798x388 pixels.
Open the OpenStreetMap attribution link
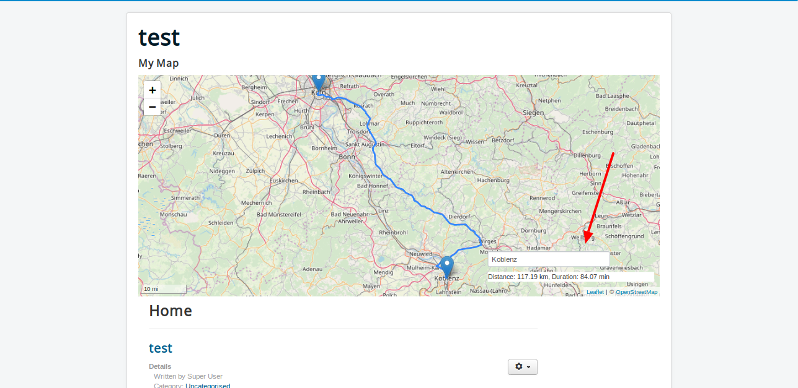click(637, 292)
